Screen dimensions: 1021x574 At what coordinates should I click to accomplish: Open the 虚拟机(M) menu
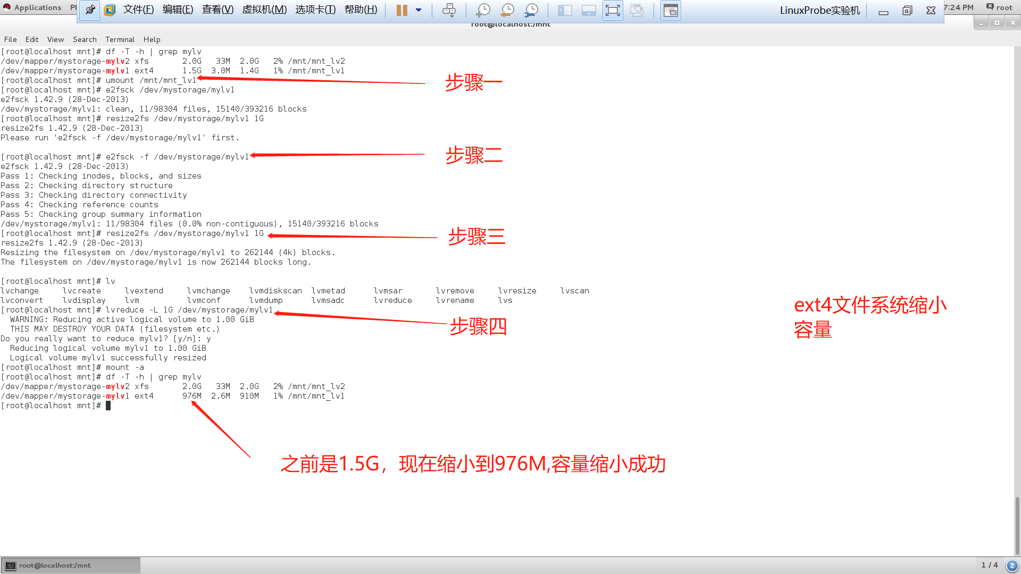tap(264, 10)
